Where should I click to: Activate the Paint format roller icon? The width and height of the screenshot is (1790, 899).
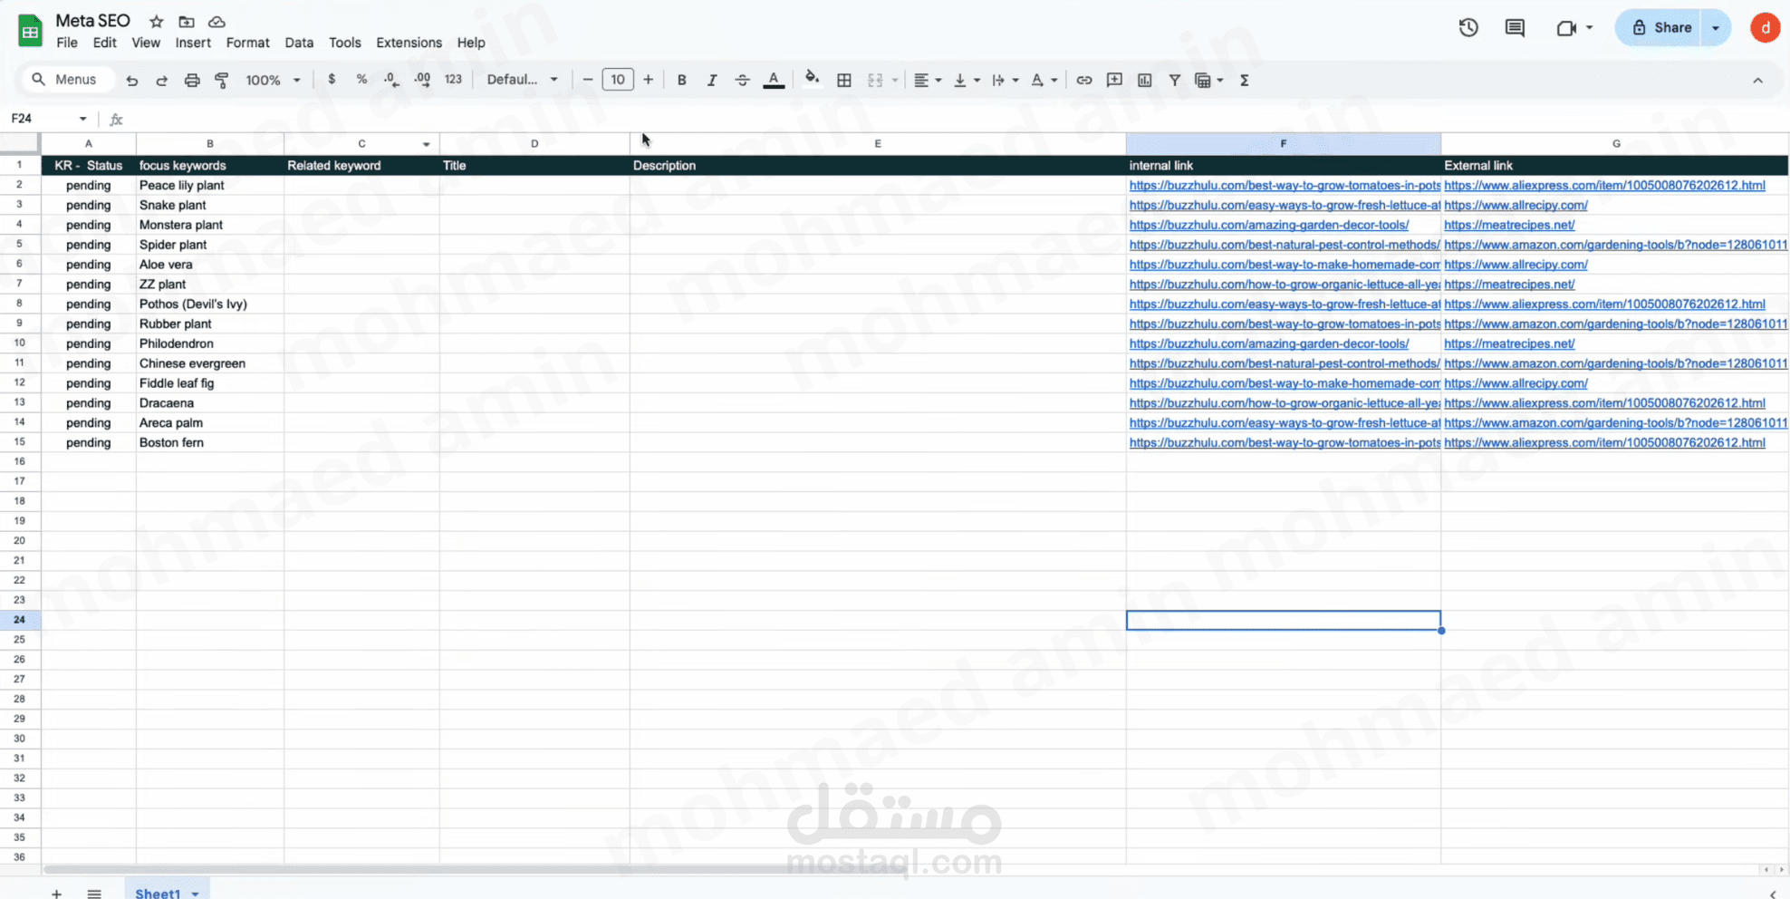(222, 80)
